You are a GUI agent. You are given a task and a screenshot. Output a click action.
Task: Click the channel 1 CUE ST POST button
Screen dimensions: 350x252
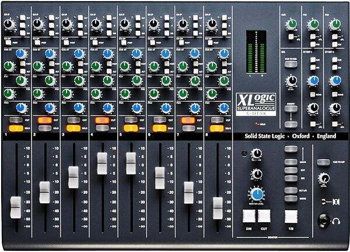coord(23,63)
